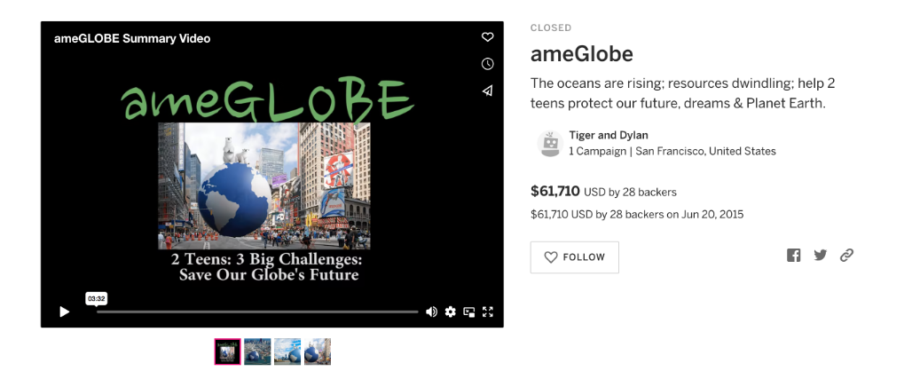Click the campaigner robot avatar
This screenshot has height=379, width=920.
pyautogui.click(x=550, y=144)
